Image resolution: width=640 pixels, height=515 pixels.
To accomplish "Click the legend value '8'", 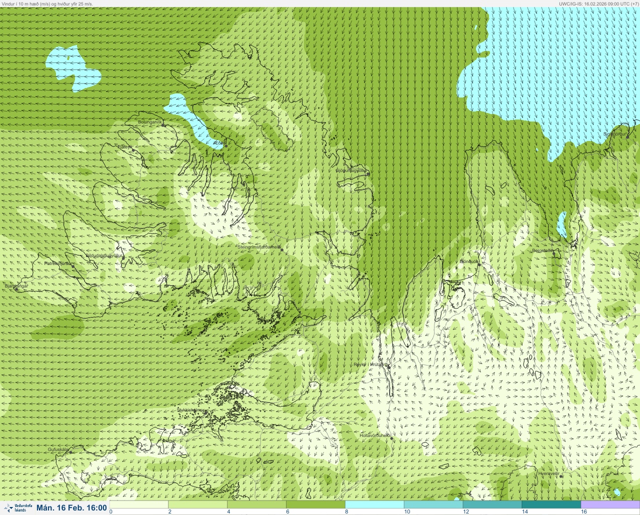I will pyautogui.click(x=346, y=511).
